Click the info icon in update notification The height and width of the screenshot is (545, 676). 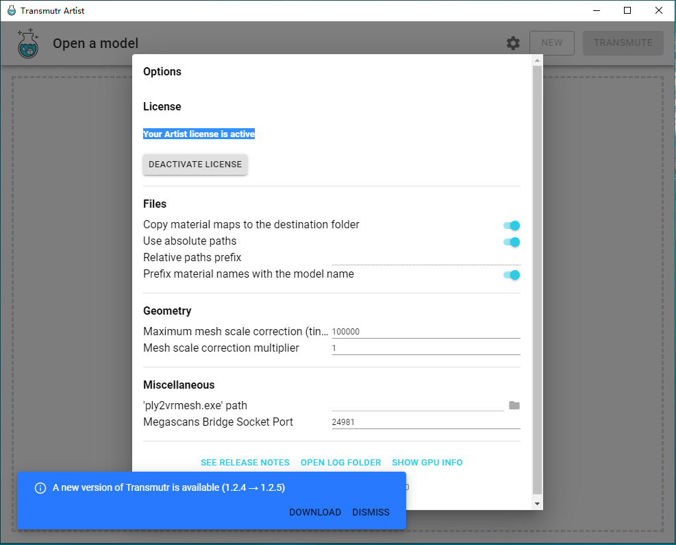(40, 488)
